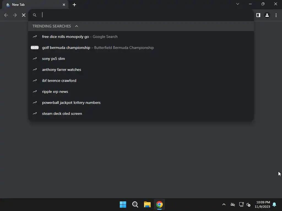Open the Chrome three-dot menu

pyautogui.click(x=276, y=15)
